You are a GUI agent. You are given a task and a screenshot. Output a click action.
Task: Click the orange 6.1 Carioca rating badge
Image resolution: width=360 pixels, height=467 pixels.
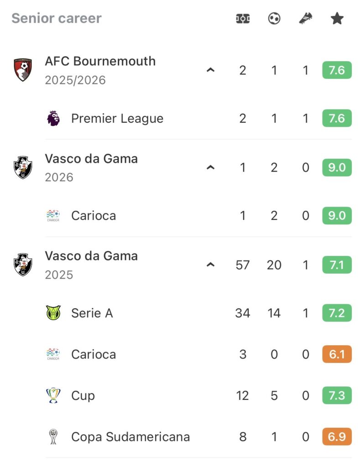[337, 354]
